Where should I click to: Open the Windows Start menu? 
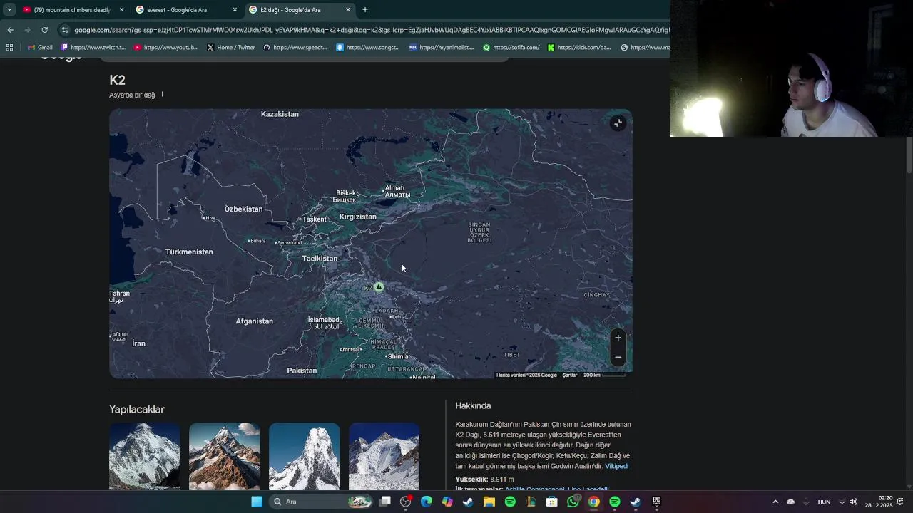257,502
